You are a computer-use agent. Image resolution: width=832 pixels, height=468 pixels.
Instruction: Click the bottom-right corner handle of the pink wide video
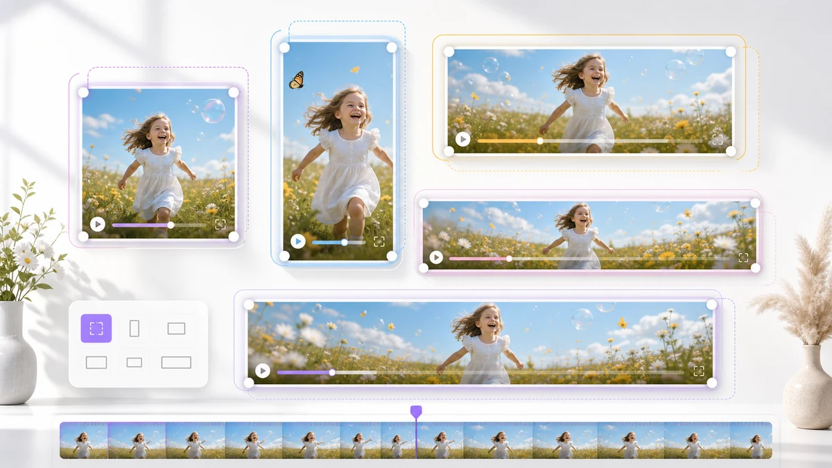(x=756, y=268)
